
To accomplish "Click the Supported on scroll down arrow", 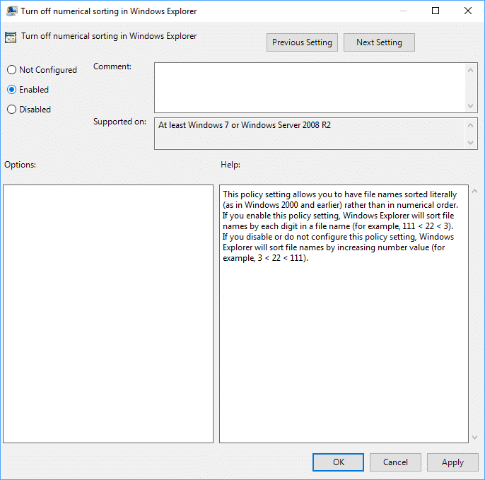I will tap(470, 143).
